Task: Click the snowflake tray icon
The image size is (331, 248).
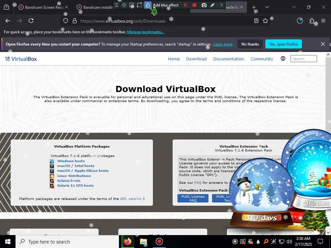Action: (273, 242)
